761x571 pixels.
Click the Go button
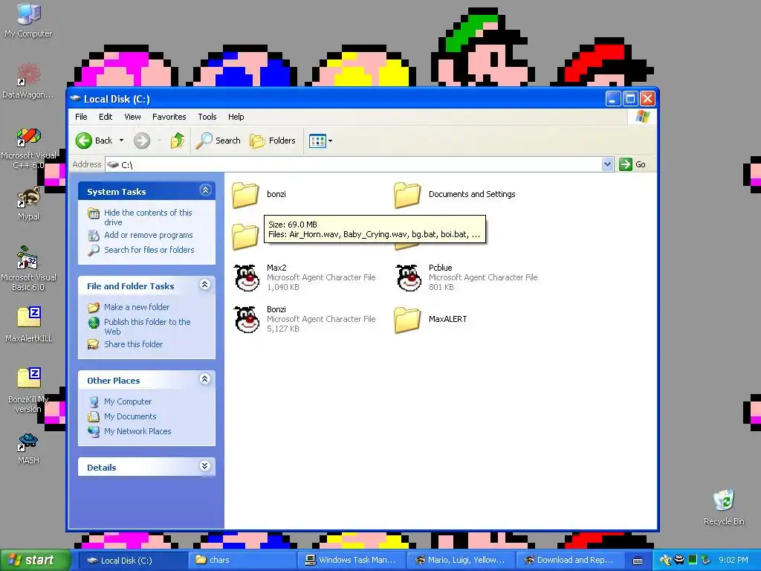(x=633, y=164)
